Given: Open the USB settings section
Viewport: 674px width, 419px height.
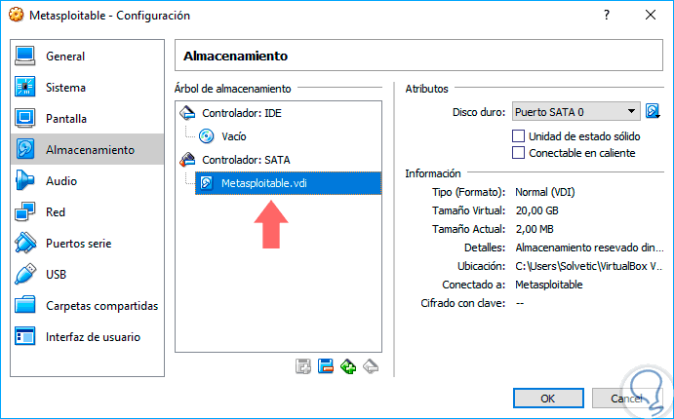Looking at the screenshot, I should (87, 275).
